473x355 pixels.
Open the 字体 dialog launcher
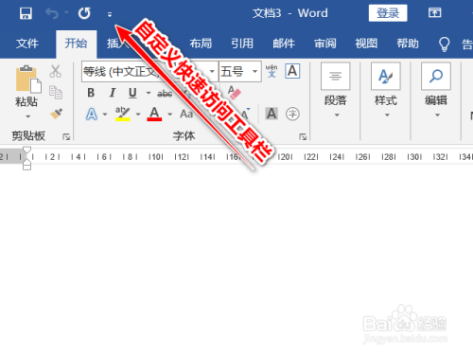(x=303, y=136)
